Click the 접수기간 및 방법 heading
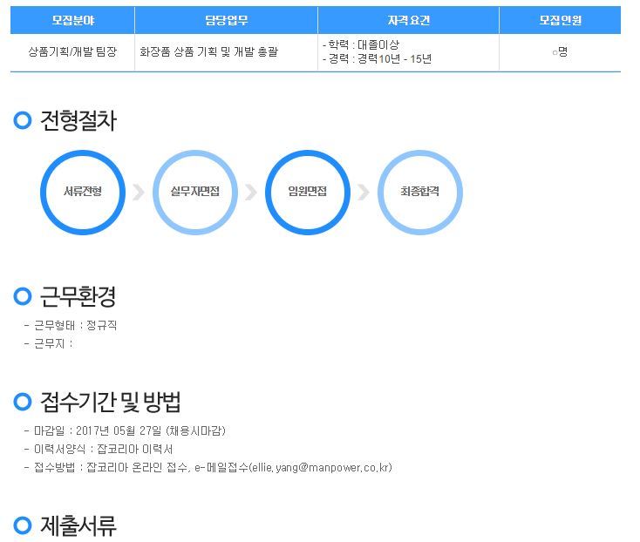640x542 pixels. click(110, 402)
